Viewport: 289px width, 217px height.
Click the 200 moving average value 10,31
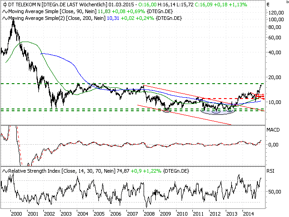coord(113,18)
